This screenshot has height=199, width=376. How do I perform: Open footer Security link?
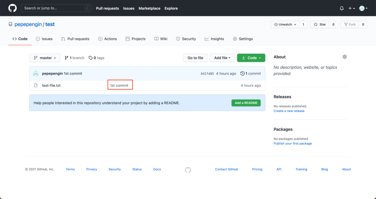pyautogui.click(x=115, y=169)
